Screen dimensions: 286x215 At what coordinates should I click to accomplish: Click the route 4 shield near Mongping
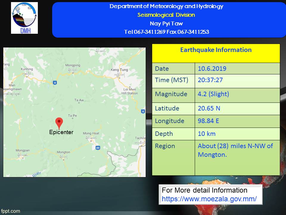[x=55, y=83]
